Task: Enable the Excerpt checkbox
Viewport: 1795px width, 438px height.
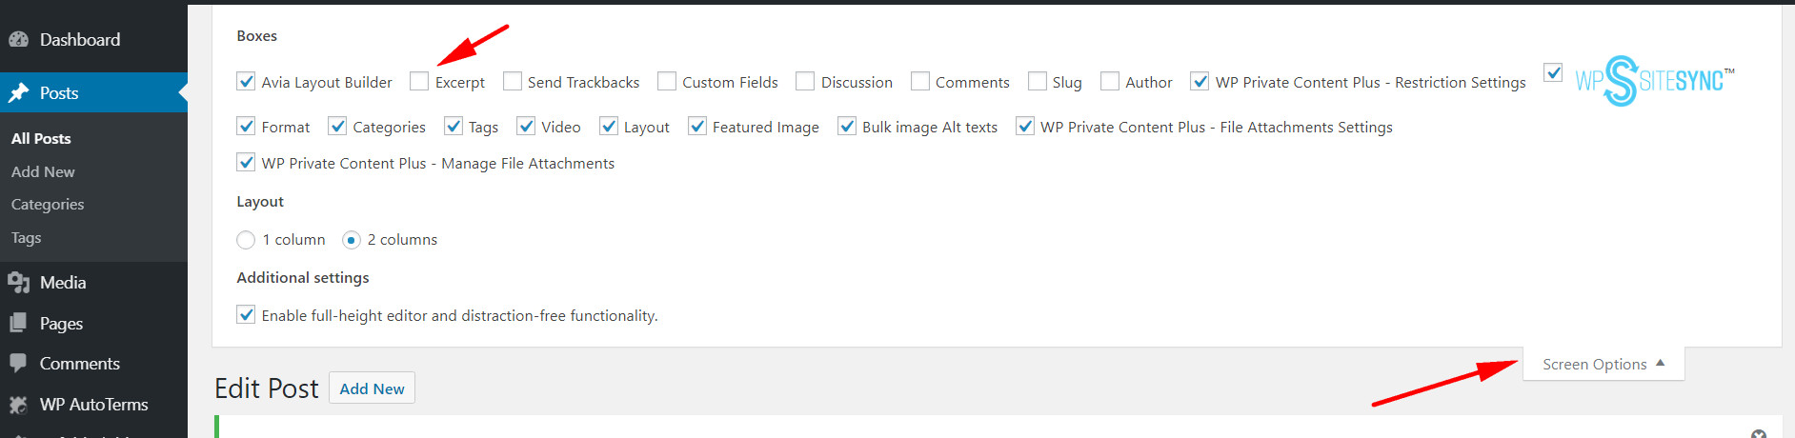Action: click(419, 82)
